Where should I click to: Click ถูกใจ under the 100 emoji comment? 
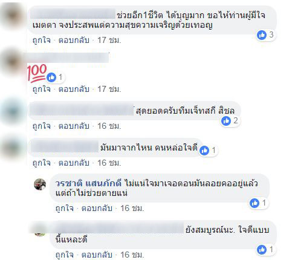tap(42, 89)
